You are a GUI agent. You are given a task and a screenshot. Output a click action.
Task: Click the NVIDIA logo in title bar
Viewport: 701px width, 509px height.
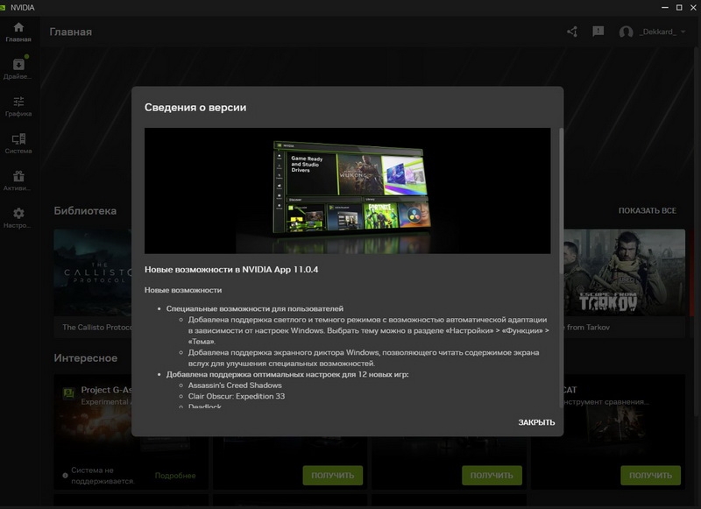pyautogui.click(x=8, y=6)
